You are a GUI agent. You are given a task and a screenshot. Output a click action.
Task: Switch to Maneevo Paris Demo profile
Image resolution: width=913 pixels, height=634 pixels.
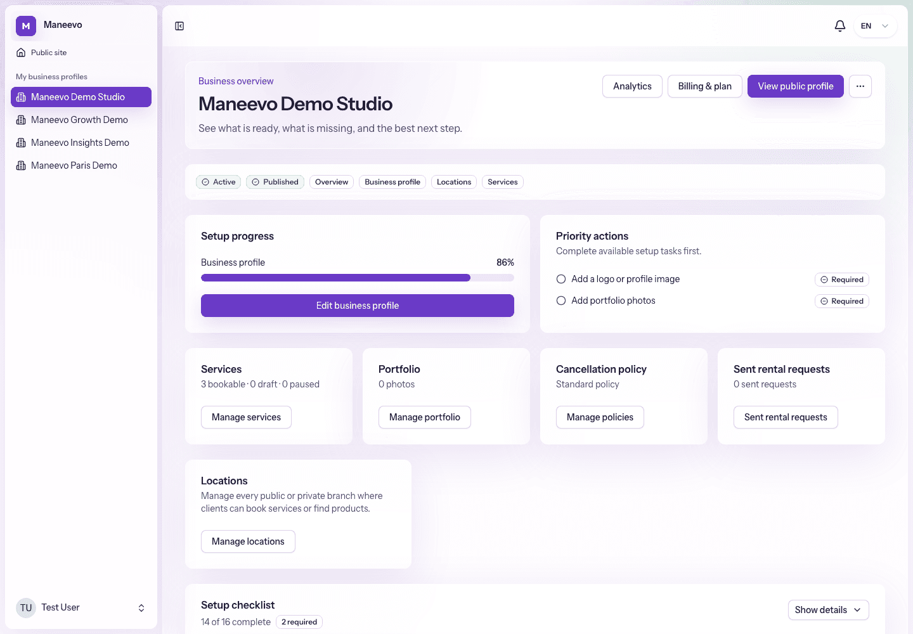click(x=81, y=165)
